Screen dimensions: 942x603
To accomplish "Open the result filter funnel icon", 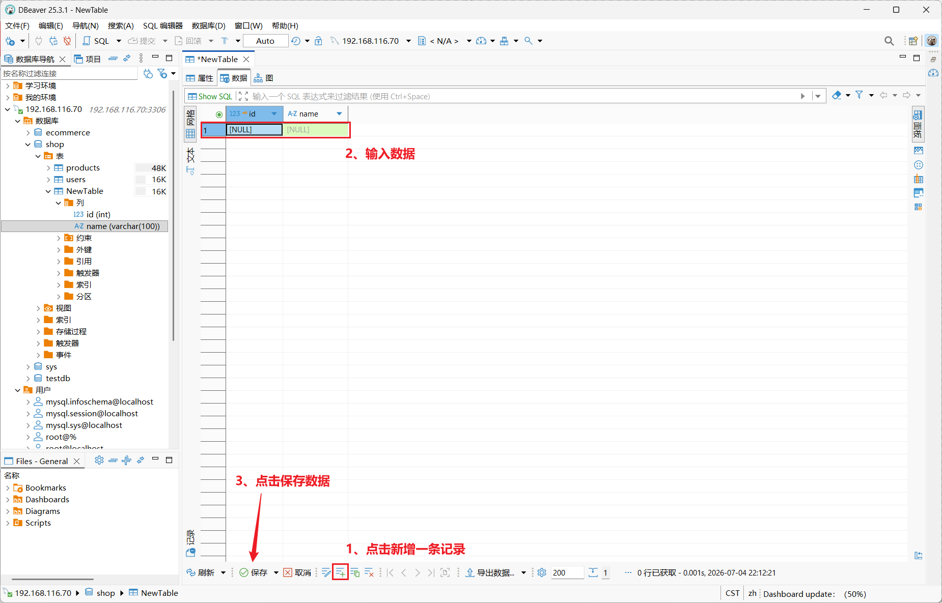I will [859, 95].
